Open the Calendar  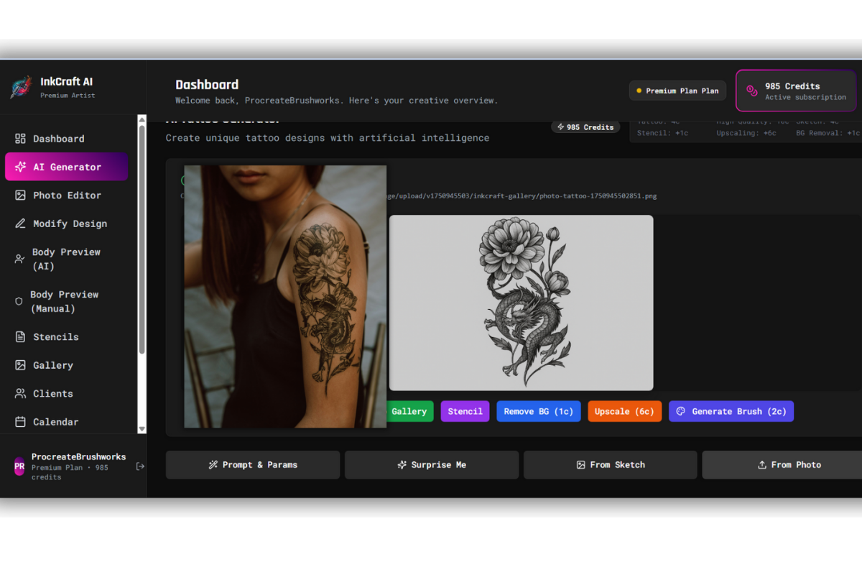click(66, 422)
